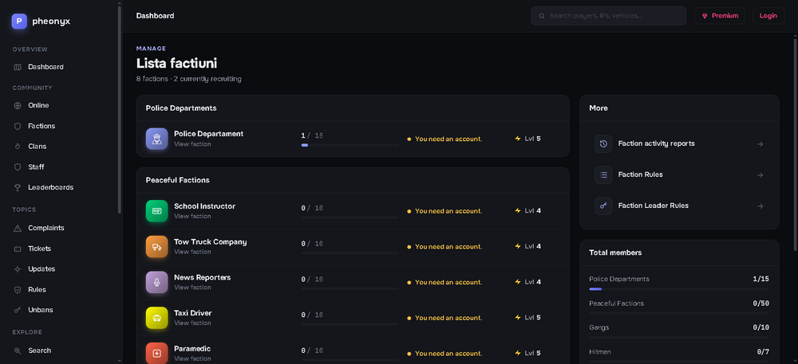Image resolution: width=798 pixels, height=364 pixels.
Task: Select the News Reporters microphone icon
Action: pos(156,282)
